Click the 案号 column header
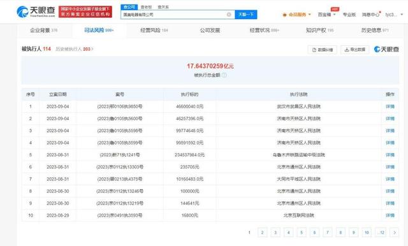408x246 pixels. tap(120, 94)
